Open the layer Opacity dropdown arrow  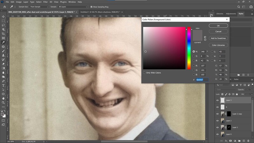(x=252, y=90)
